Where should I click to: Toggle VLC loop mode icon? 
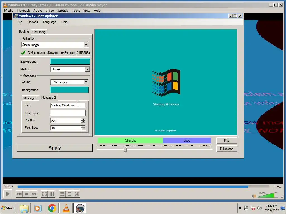(70, 194)
